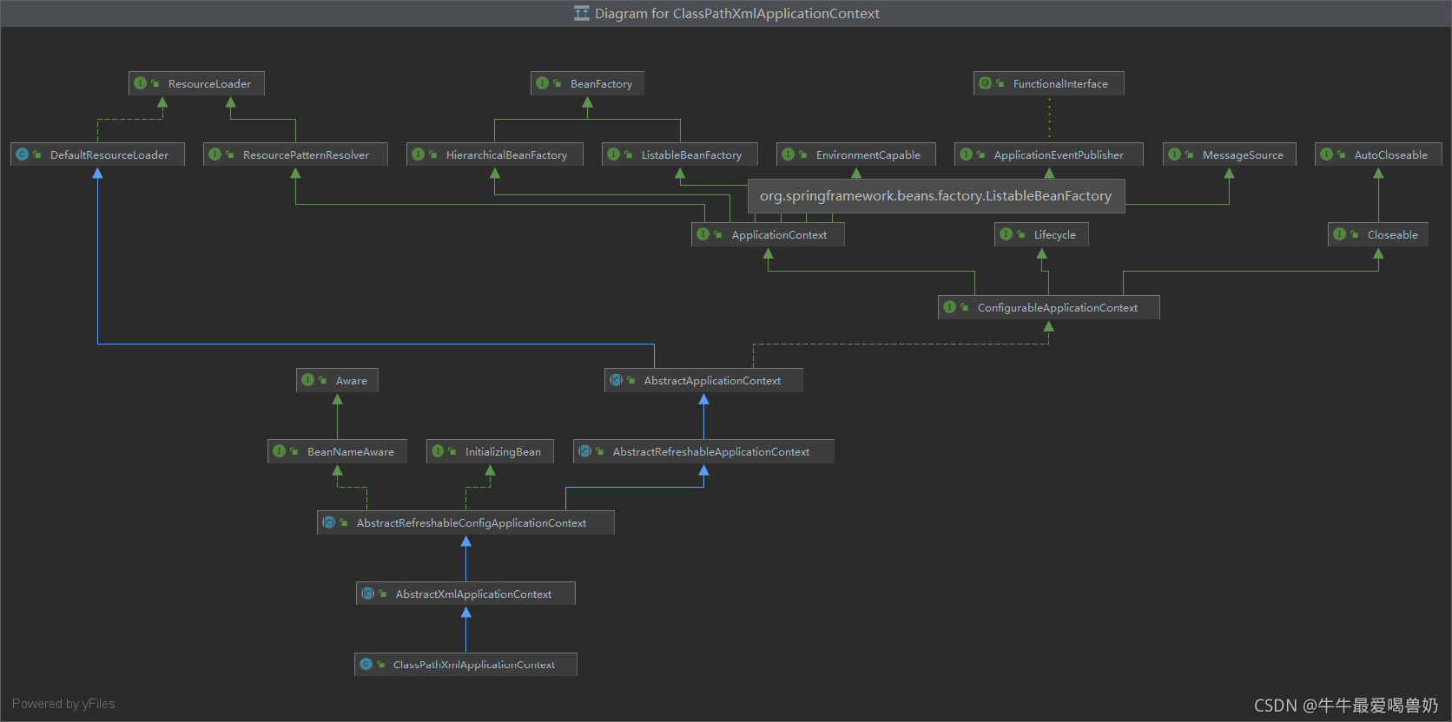The height and width of the screenshot is (722, 1452).
Task: Select the Aware node label
Action: [352, 381]
